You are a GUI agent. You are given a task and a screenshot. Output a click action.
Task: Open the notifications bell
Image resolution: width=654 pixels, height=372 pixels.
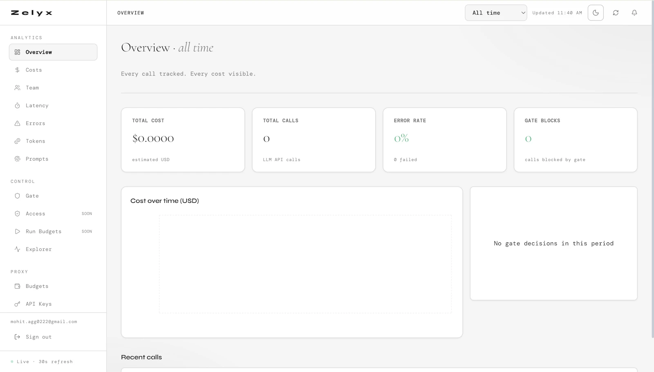pyautogui.click(x=634, y=13)
